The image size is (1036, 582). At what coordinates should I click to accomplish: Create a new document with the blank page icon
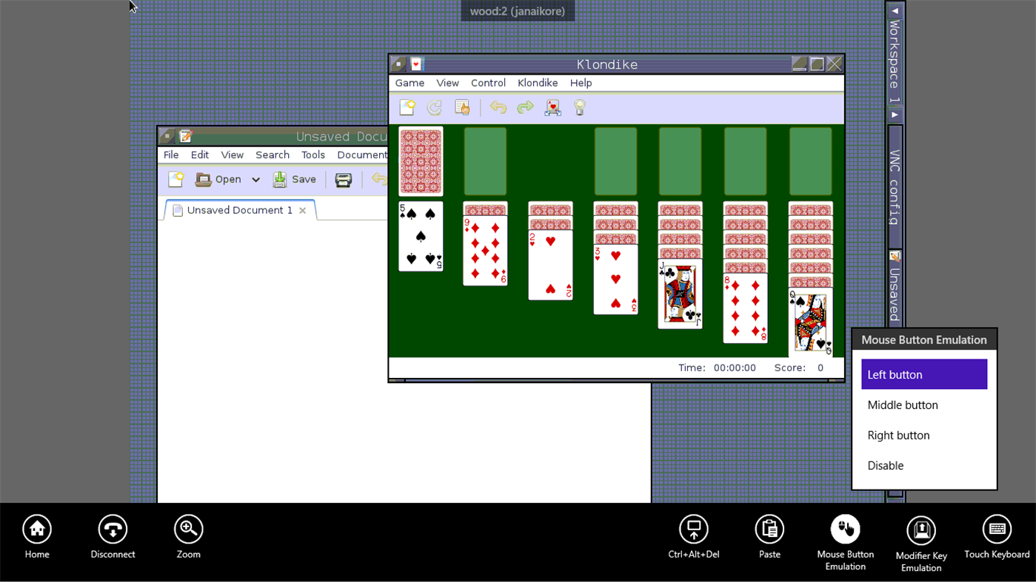pyautogui.click(x=176, y=179)
